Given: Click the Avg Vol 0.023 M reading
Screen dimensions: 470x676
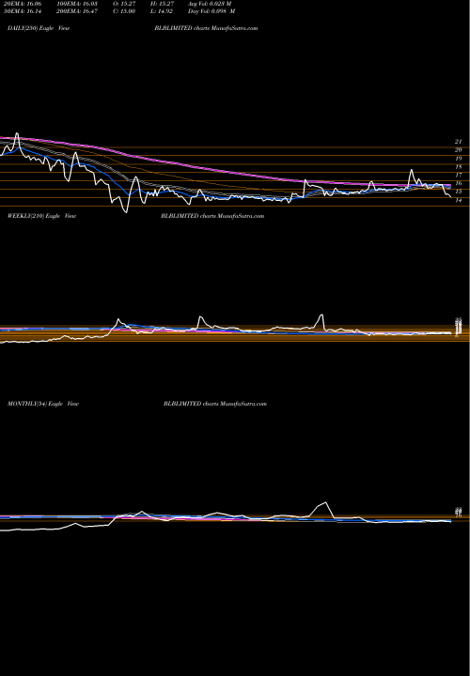Looking at the screenshot, I should [x=210, y=4].
